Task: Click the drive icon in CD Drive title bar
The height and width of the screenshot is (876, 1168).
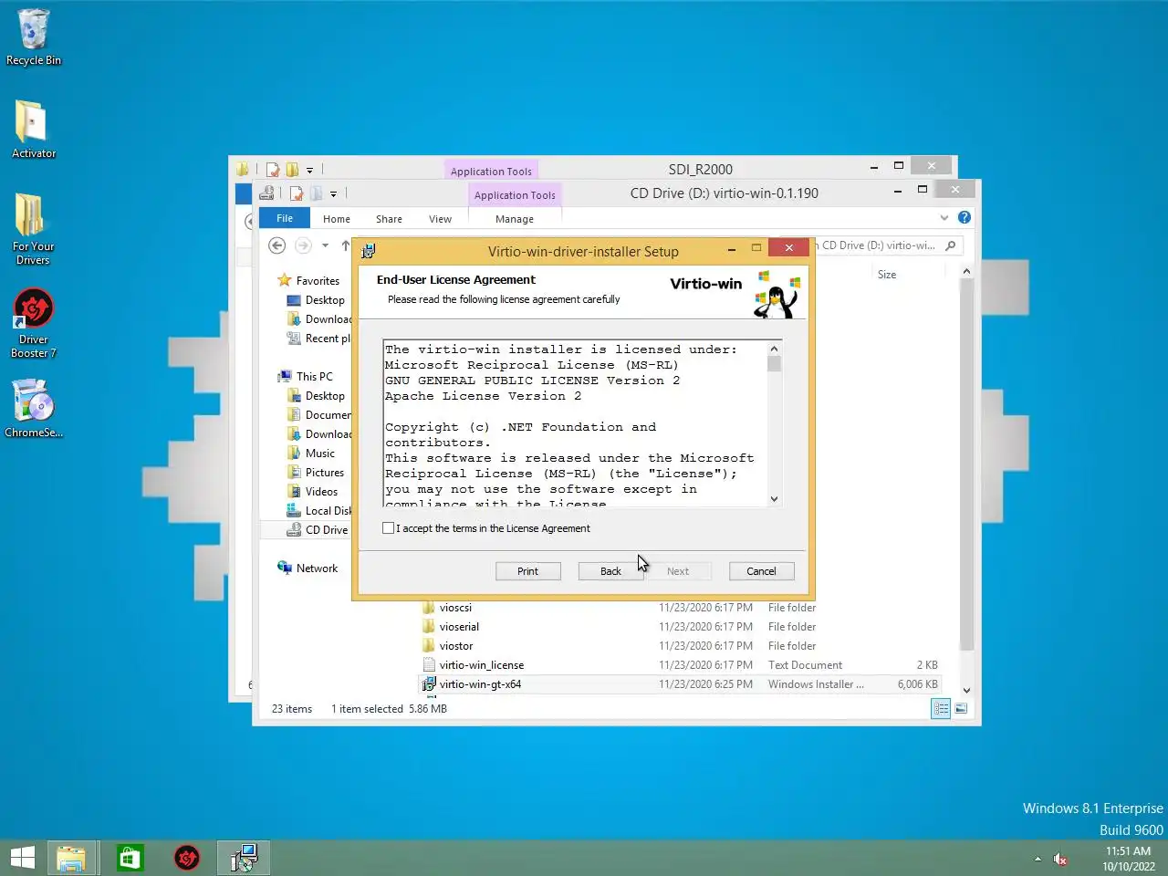Action: tap(266, 193)
